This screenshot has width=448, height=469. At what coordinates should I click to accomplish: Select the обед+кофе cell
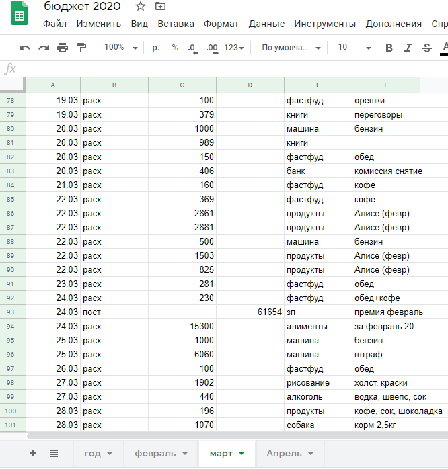[386, 298]
